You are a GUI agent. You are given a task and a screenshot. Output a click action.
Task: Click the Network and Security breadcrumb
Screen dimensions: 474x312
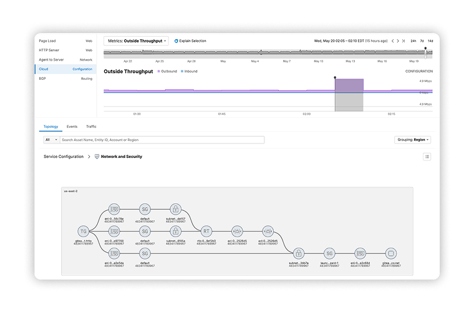121,157
